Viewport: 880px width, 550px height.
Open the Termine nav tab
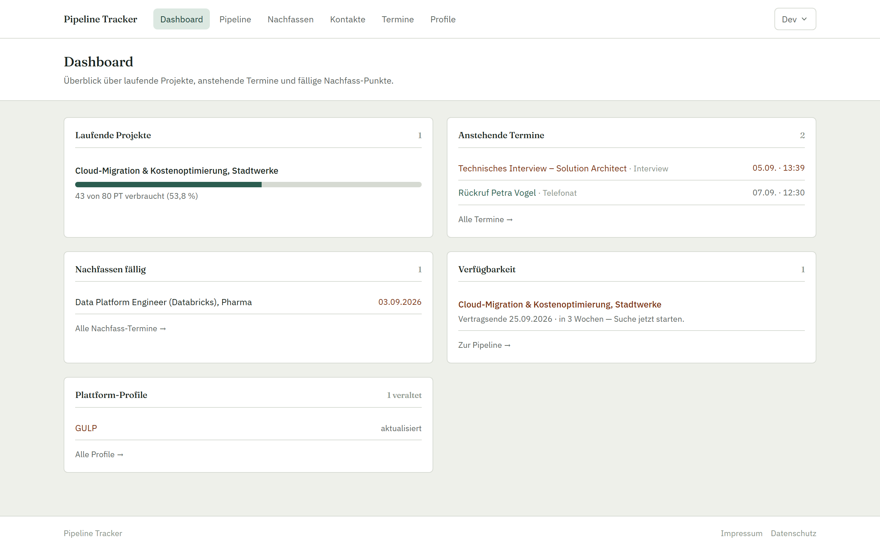tap(398, 19)
